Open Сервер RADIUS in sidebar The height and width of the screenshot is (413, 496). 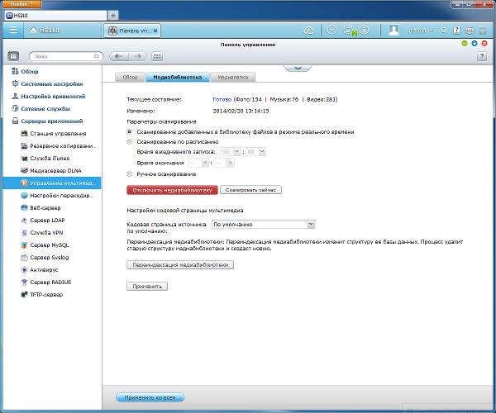pos(45,282)
